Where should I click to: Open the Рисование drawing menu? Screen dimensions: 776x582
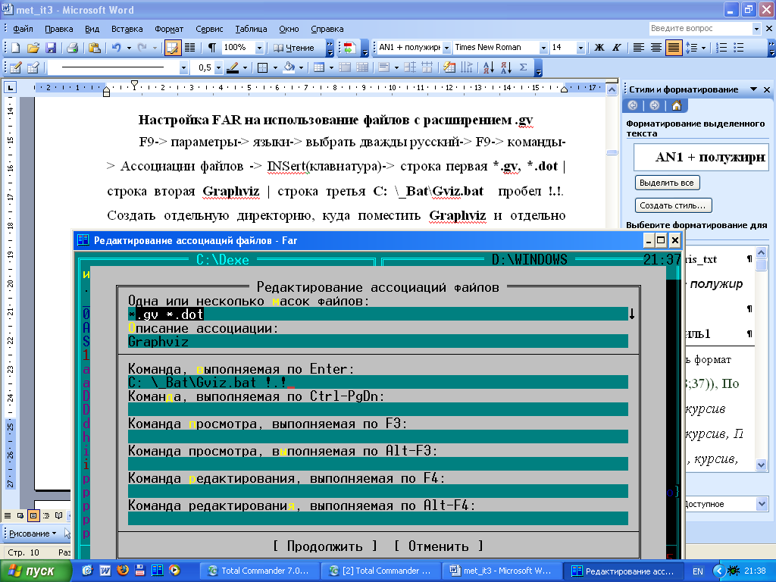33,533
